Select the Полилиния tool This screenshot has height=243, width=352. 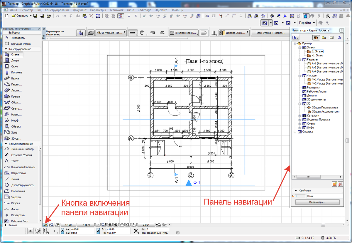[x=15, y=191]
